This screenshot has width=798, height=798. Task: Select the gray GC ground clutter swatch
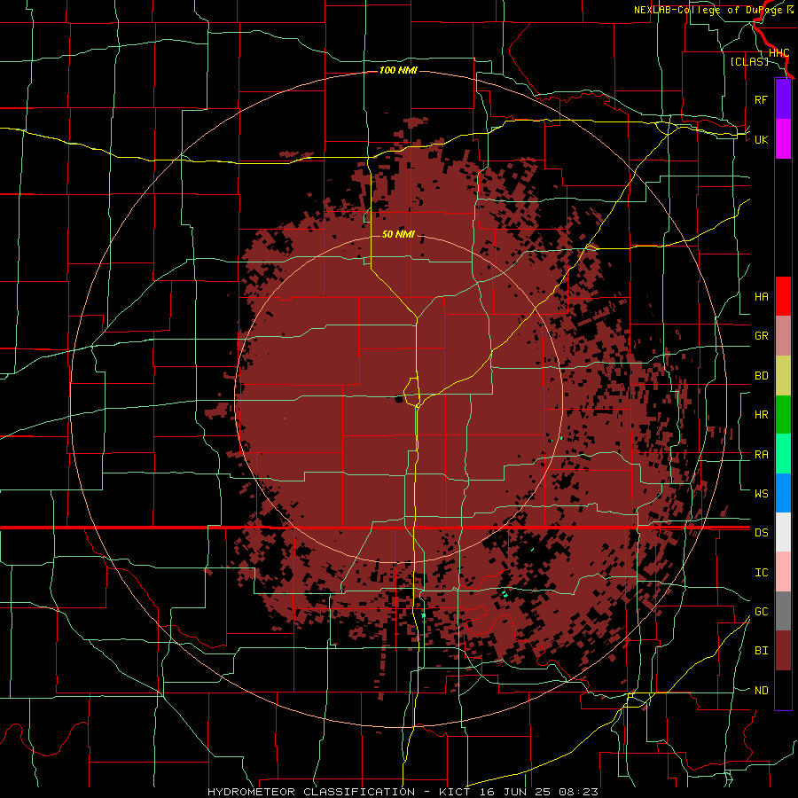[x=783, y=611]
